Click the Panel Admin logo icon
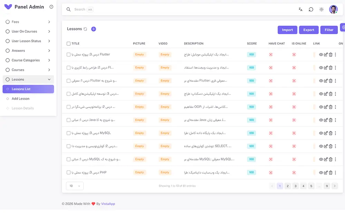Image resolution: width=345 pixels, height=213 pixels. [8, 7]
